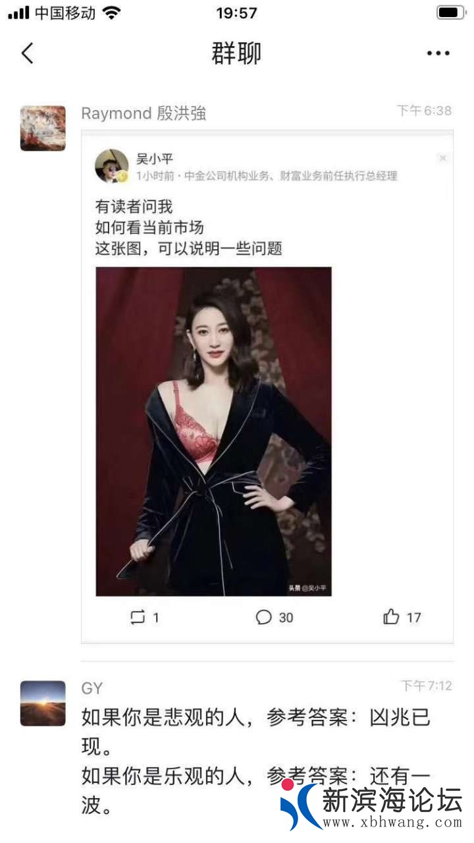Screen dimensions: 474x843
Task: Tap Raymond's chat avatar
Action: pyautogui.click(x=43, y=128)
